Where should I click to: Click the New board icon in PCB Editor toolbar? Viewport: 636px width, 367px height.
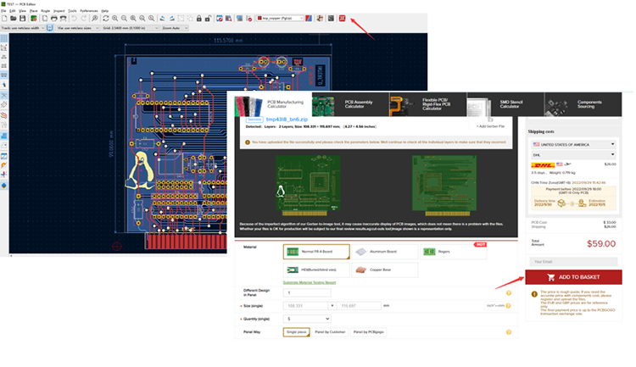click(x=4, y=19)
